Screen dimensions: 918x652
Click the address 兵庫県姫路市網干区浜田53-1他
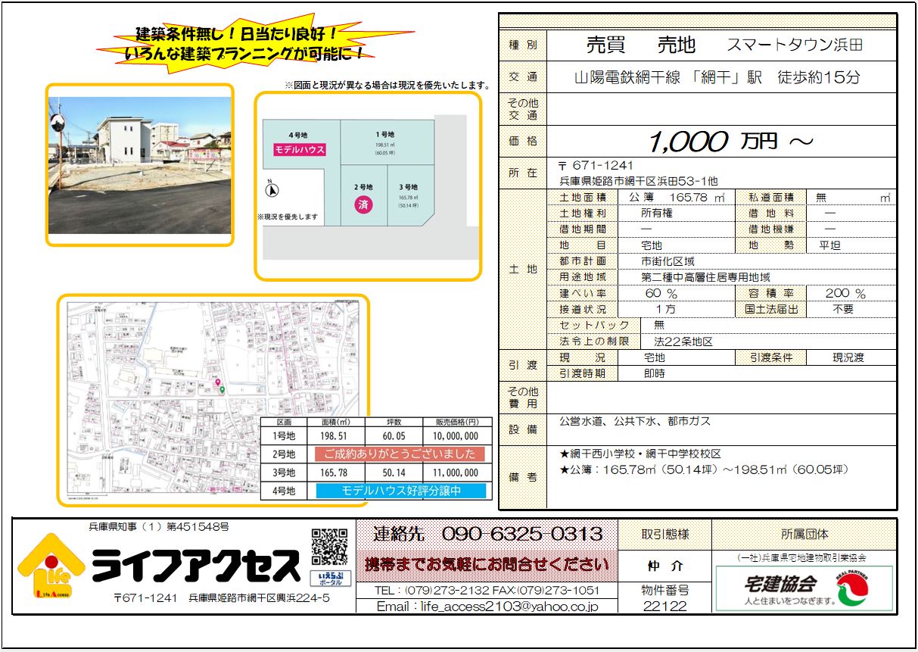pyautogui.click(x=638, y=181)
